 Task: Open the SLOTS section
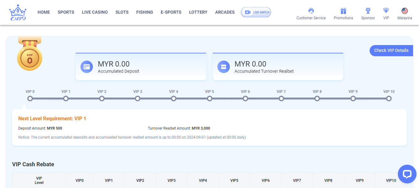click(122, 12)
